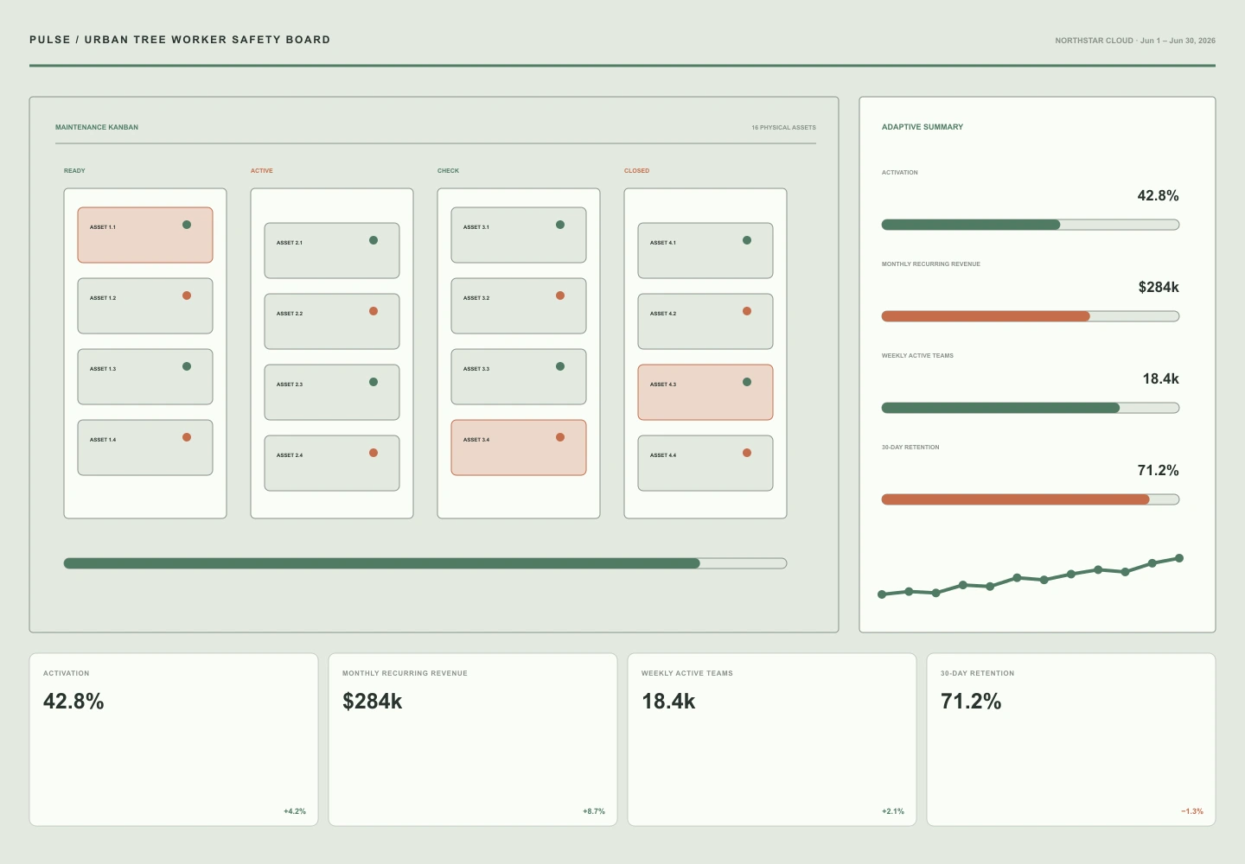Click the orange status dot on Asset 1.2
Viewport: 1245px width, 864px height.
coord(187,295)
